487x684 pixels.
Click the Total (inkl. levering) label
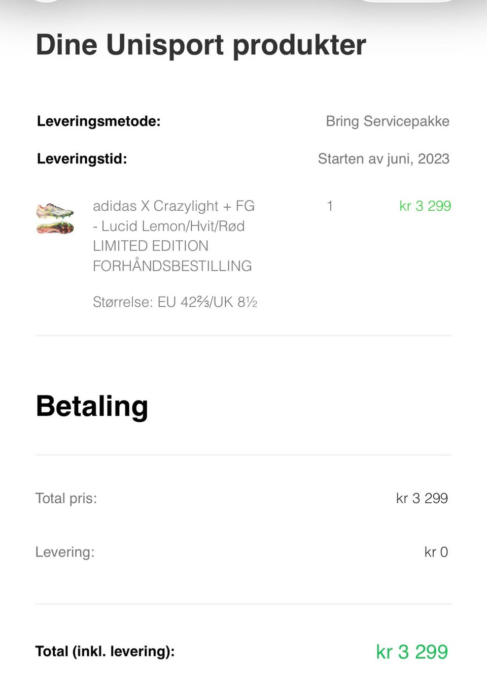(x=105, y=652)
